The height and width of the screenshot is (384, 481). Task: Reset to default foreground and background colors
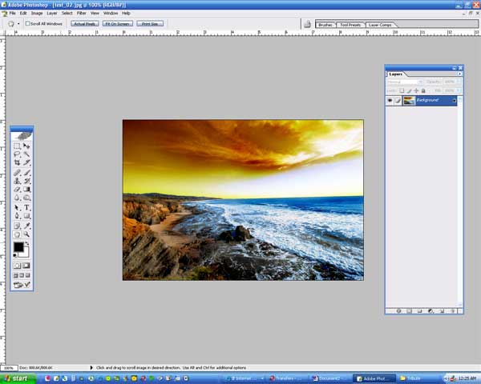[14, 255]
